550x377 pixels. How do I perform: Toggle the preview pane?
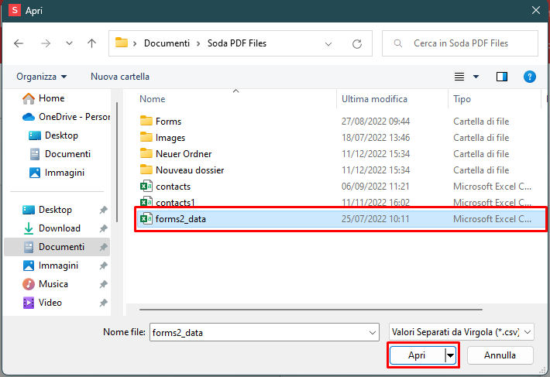[x=502, y=77]
